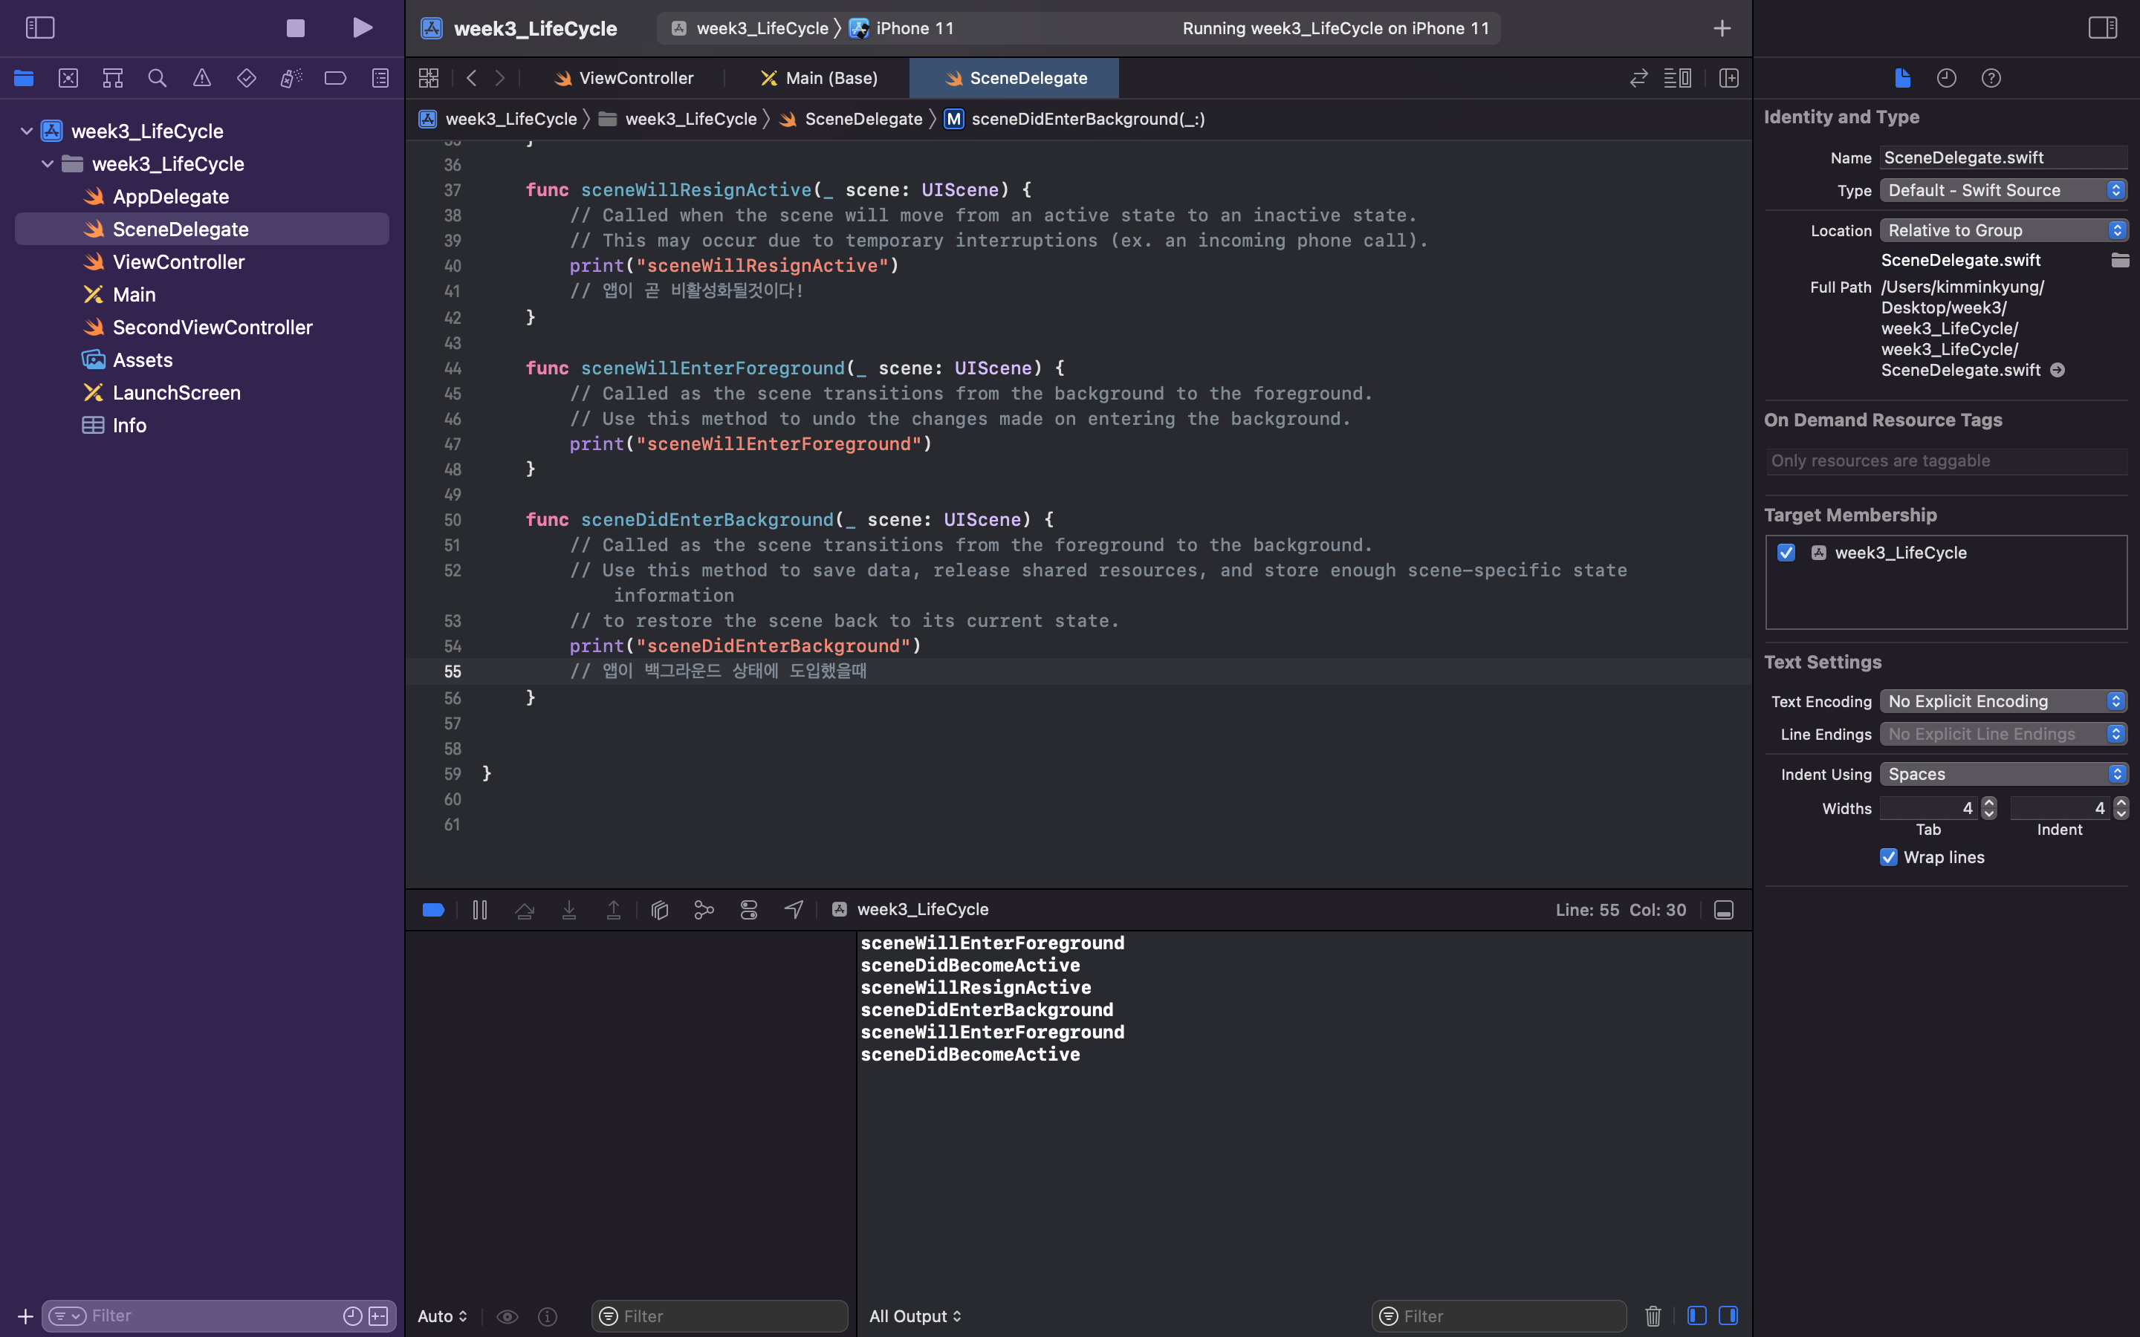The width and height of the screenshot is (2140, 1337).
Task: Open the Text Encoding dropdown
Action: pyautogui.click(x=2003, y=701)
